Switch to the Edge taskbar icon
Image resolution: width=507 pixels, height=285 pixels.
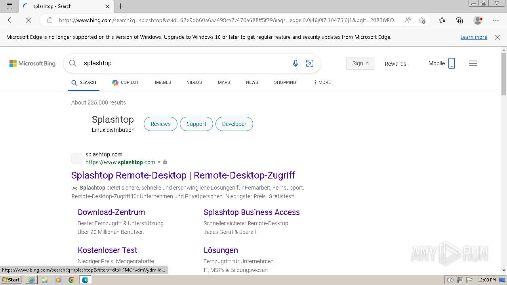pyautogui.click(x=85, y=280)
